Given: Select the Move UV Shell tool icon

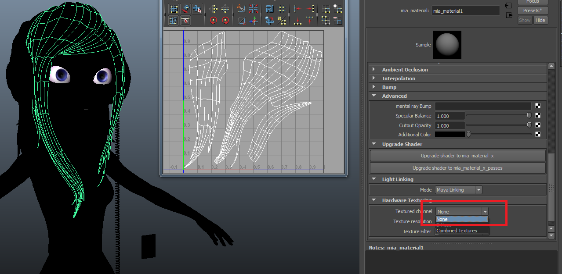Looking at the screenshot, I should [x=185, y=9].
